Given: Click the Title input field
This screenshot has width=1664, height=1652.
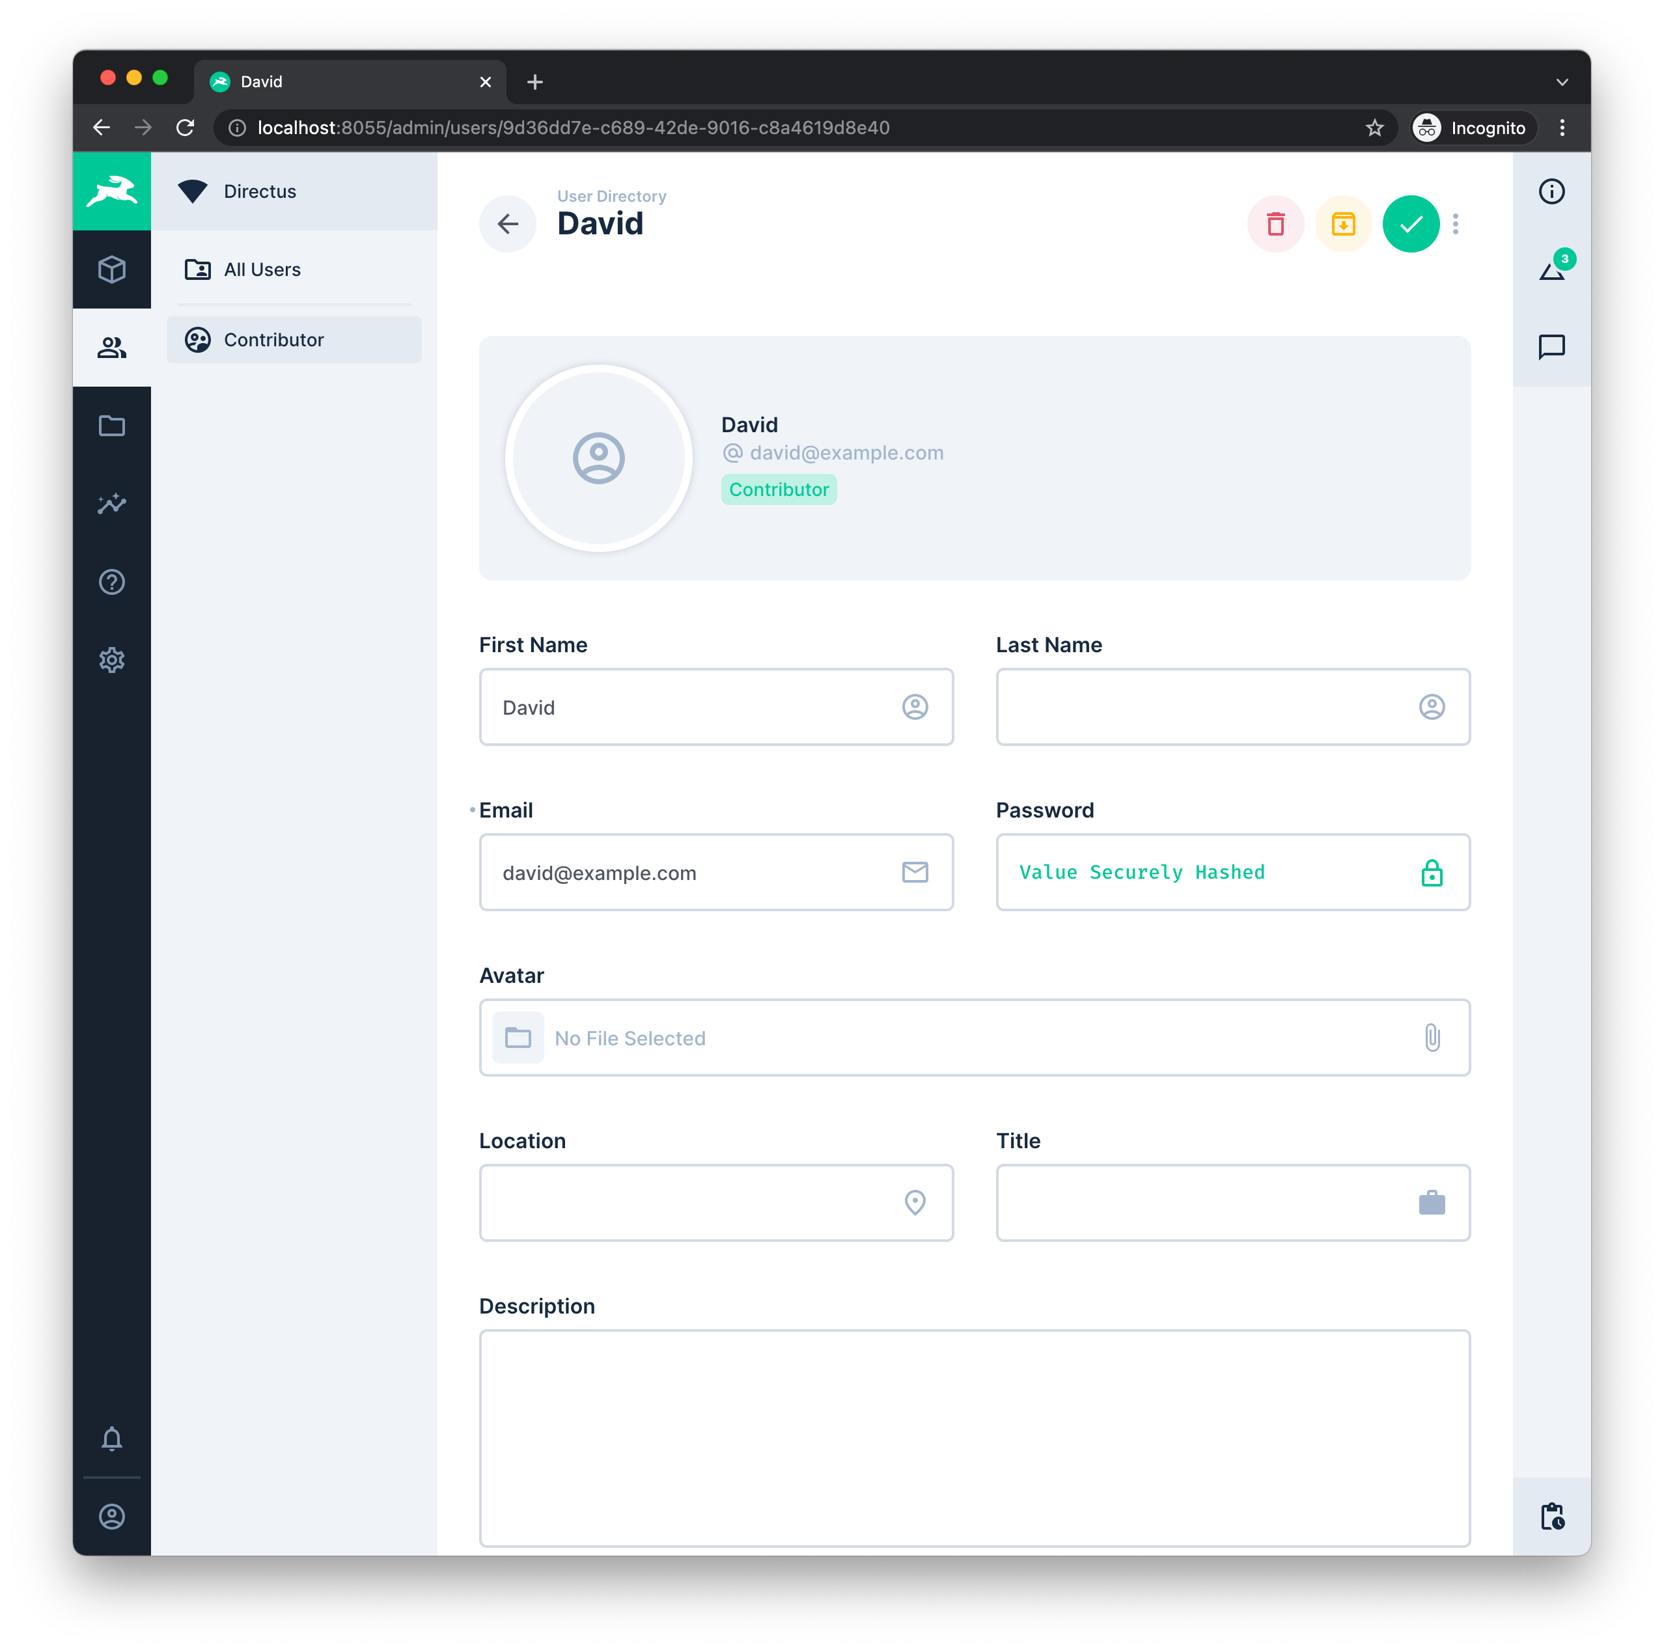Looking at the screenshot, I should click(x=1232, y=1204).
